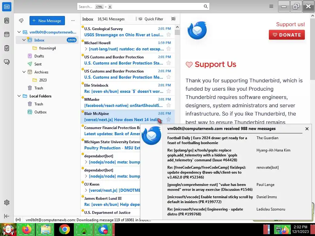Open the Mail space icon
Screen dimensions: 315x236
(7, 7)
